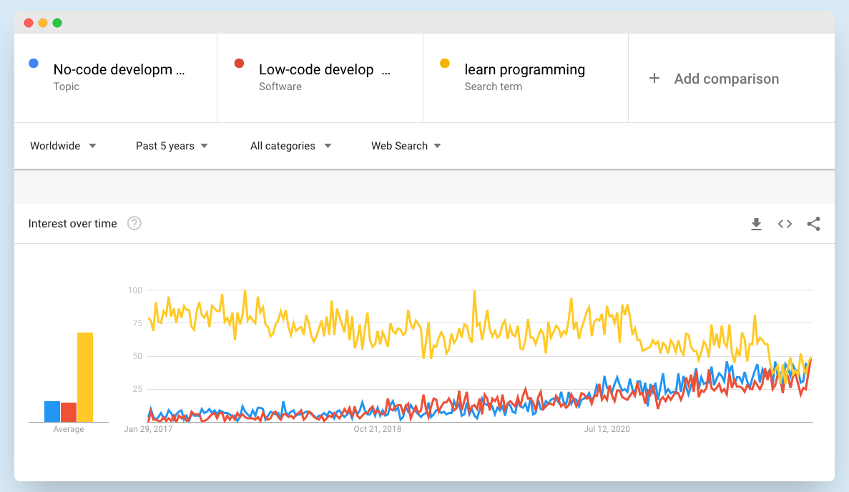Select the No-code development topic term
This screenshot has height=492, width=849.
(119, 70)
